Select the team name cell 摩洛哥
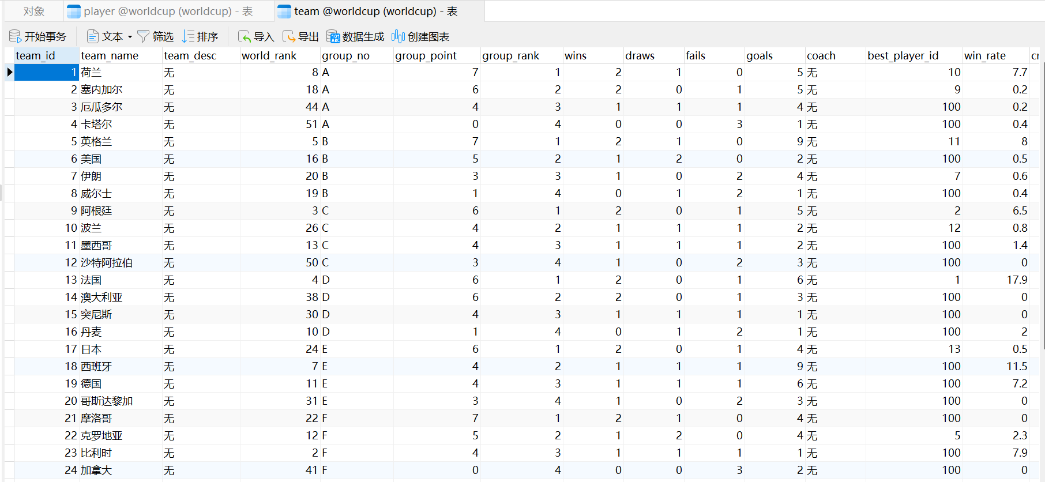 point(121,418)
